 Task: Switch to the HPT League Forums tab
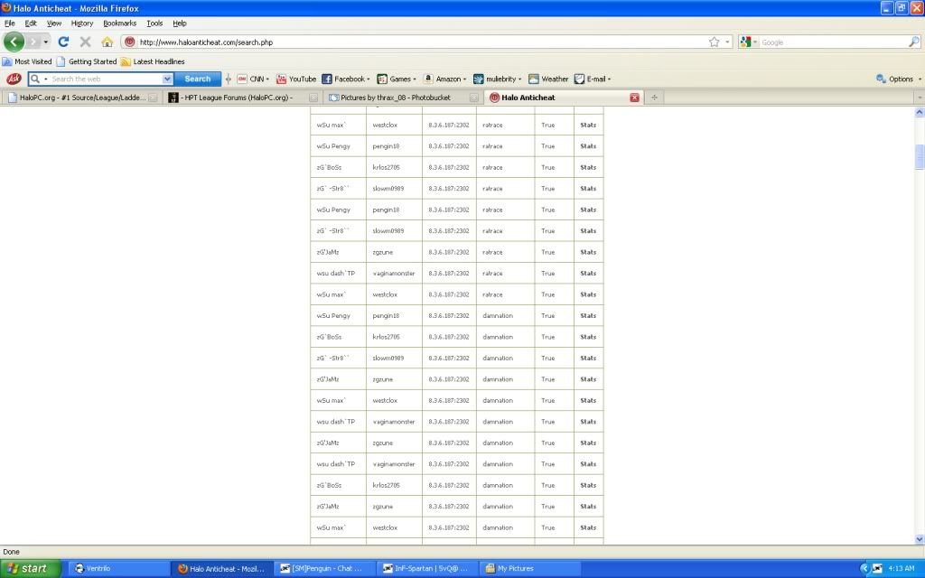235,98
